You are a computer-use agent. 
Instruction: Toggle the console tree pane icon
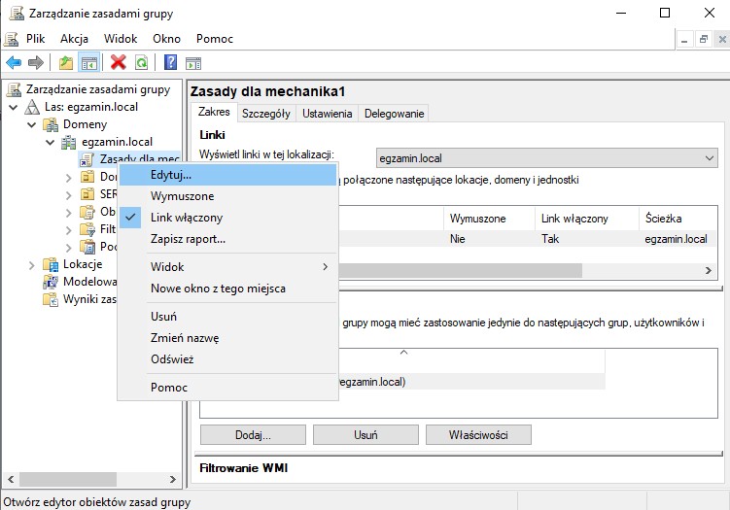pyautogui.click(x=88, y=63)
